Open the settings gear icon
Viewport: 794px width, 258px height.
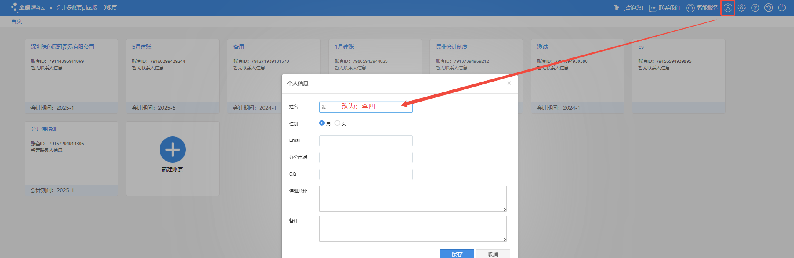coord(742,8)
